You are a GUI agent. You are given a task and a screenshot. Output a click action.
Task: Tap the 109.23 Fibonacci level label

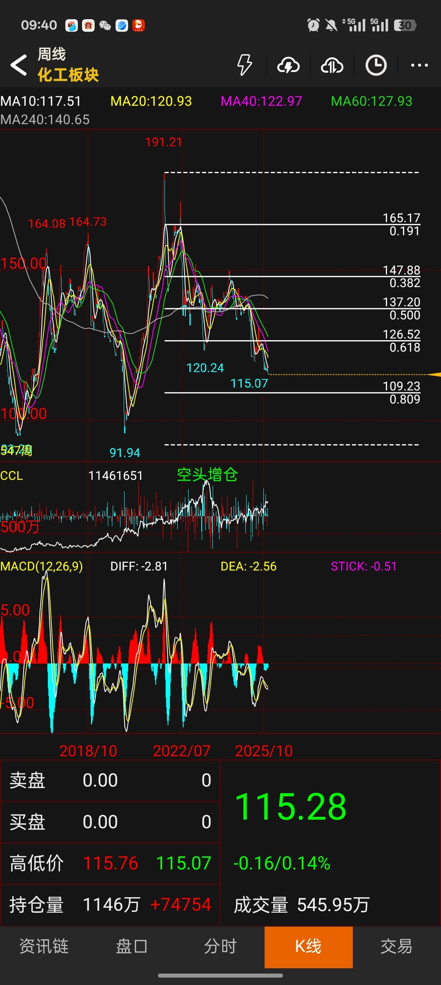[x=401, y=386]
